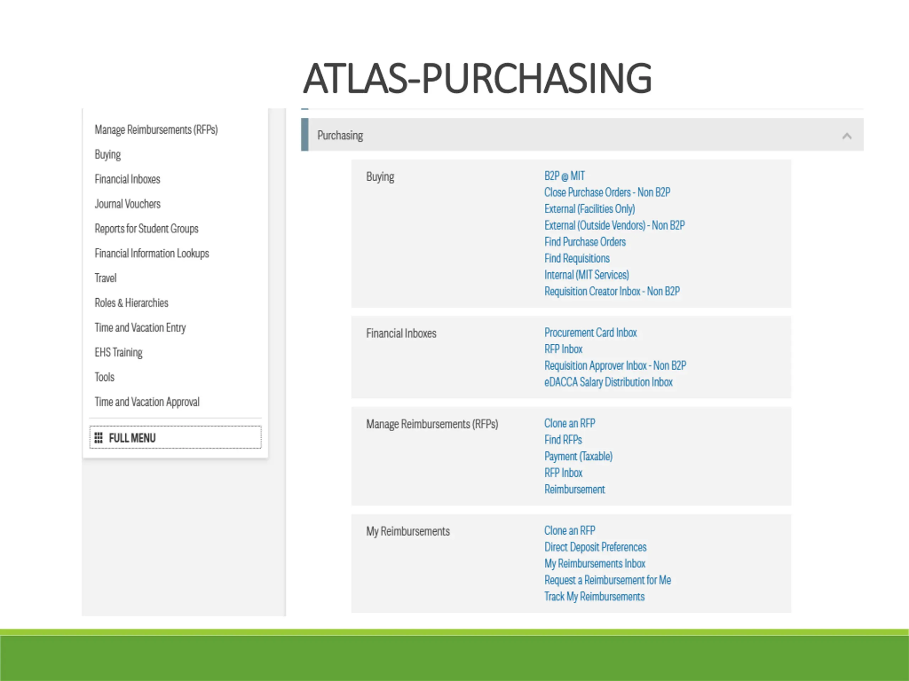Click My Reimbursements Inbox link

[x=595, y=564]
